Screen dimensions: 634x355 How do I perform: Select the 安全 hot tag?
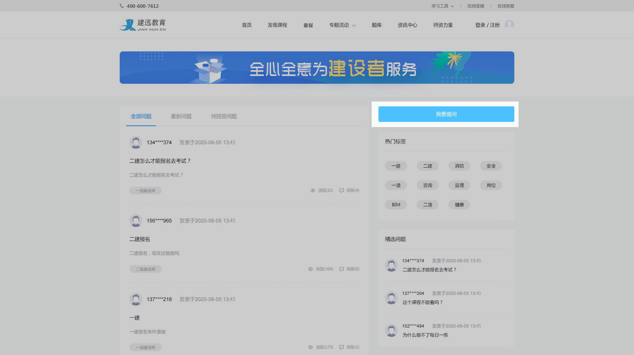click(491, 166)
